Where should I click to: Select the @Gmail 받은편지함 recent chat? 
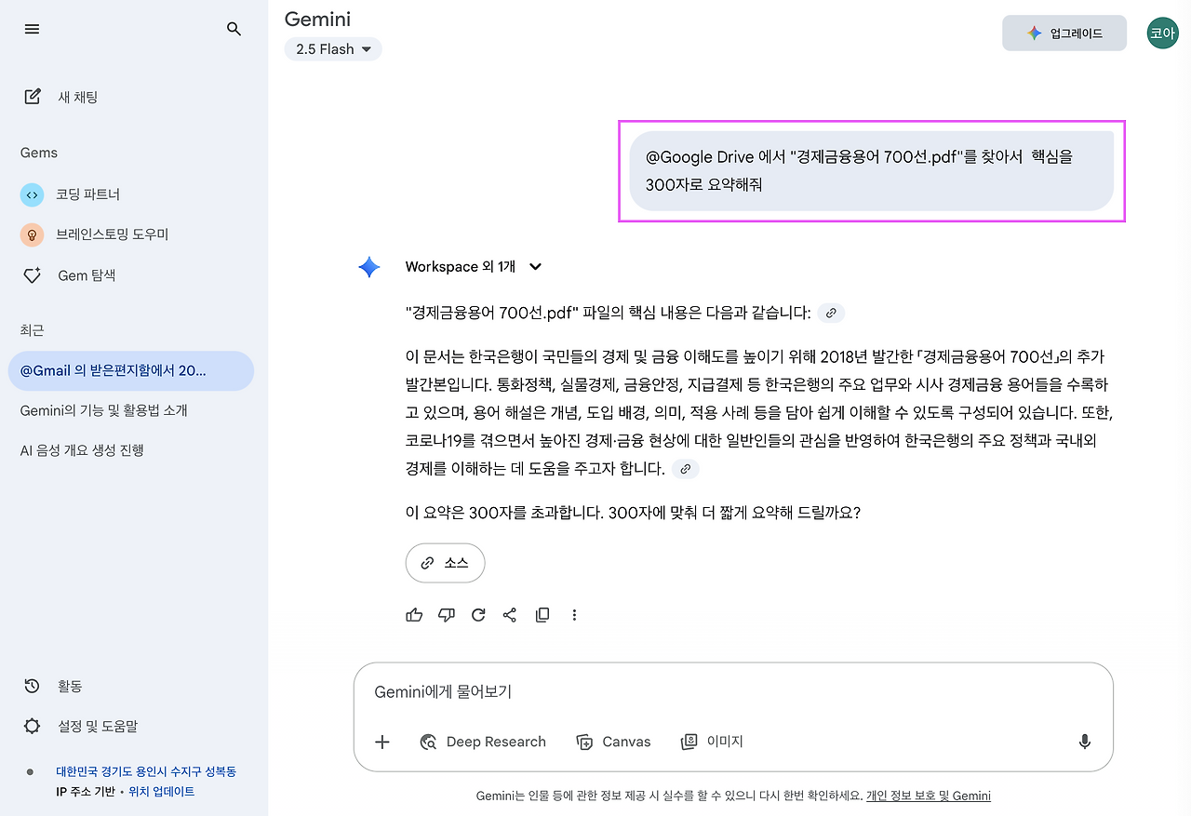(130, 370)
